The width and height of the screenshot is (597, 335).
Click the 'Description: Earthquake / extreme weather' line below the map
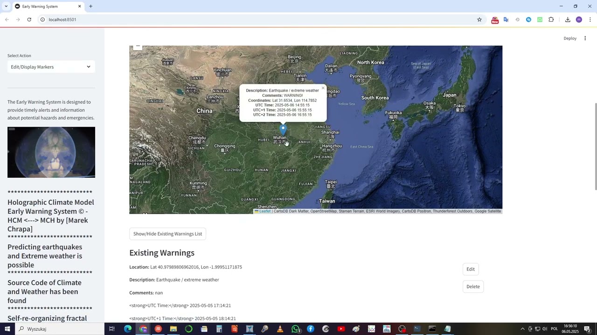[174, 280]
